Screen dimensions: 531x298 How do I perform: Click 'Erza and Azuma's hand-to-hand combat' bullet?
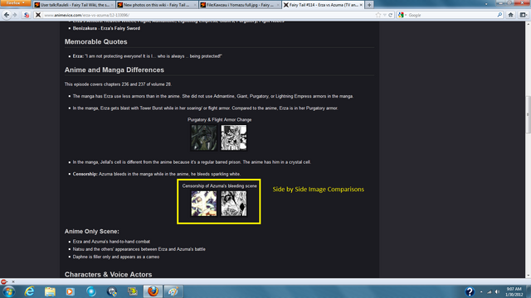(x=111, y=242)
